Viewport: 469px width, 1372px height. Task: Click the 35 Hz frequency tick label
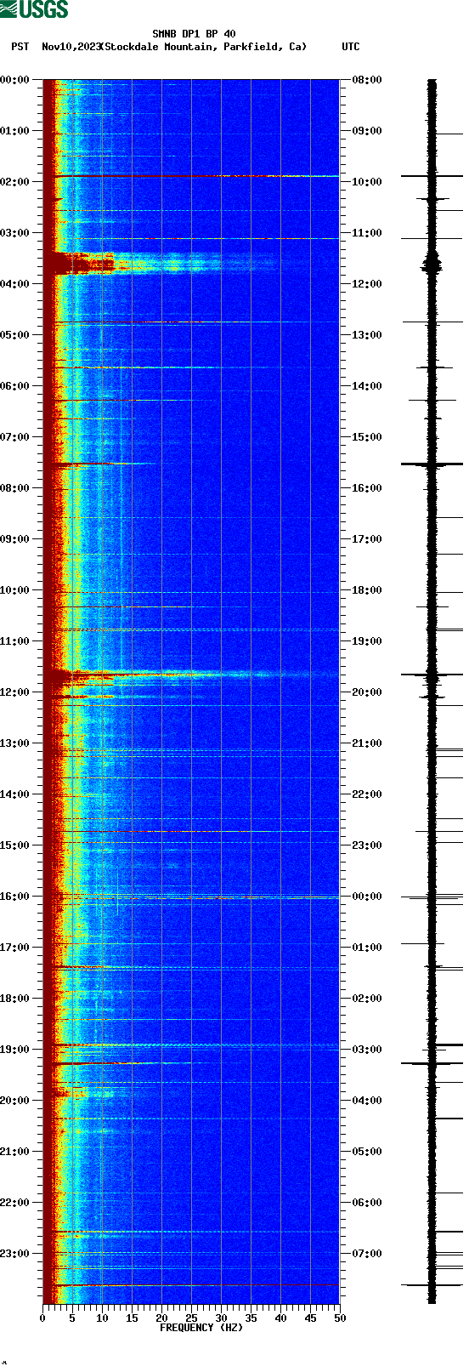[x=251, y=1318]
